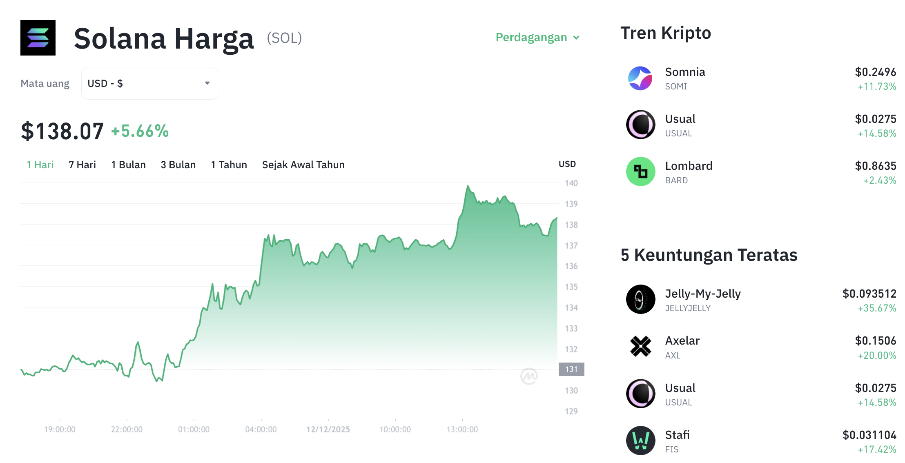Click the Usual icon in 5 Keuntungan Teratas

point(640,394)
